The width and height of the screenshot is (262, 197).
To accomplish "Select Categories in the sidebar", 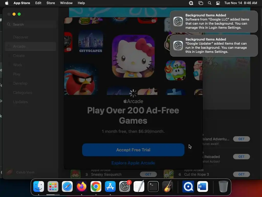I will click(31, 92).
